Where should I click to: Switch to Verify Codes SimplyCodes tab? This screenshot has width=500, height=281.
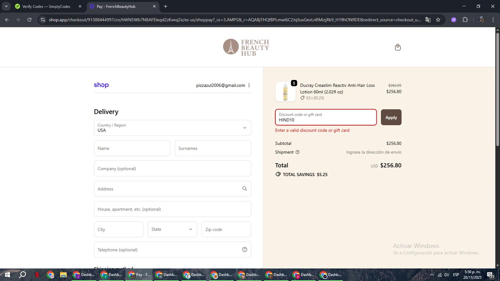pos(46,6)
